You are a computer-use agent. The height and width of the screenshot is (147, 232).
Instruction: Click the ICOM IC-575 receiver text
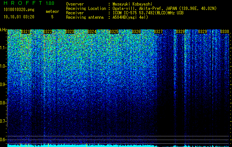pyautogui.click(x=148, y=13)
